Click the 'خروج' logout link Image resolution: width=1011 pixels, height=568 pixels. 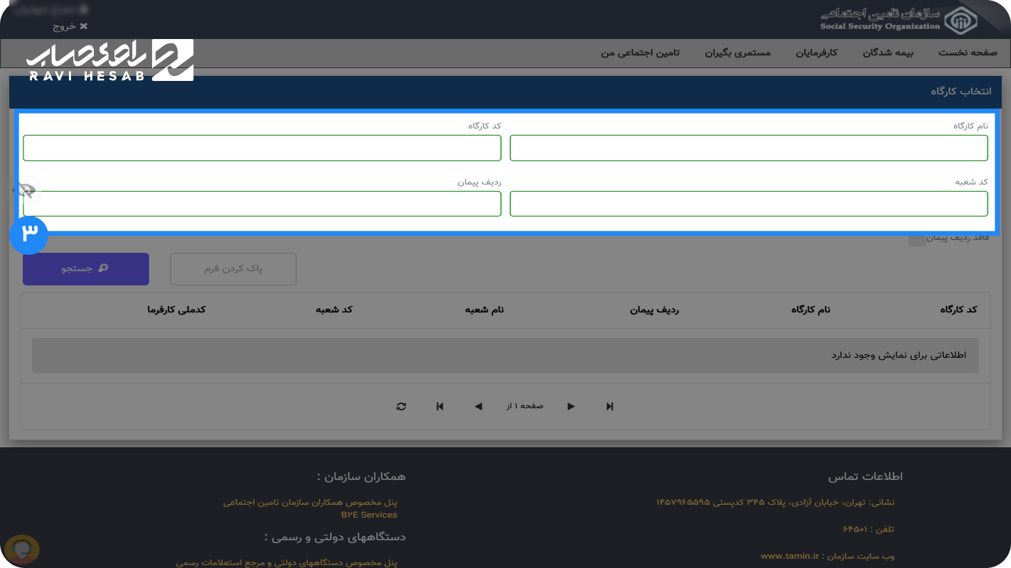(x=70, y=26)
